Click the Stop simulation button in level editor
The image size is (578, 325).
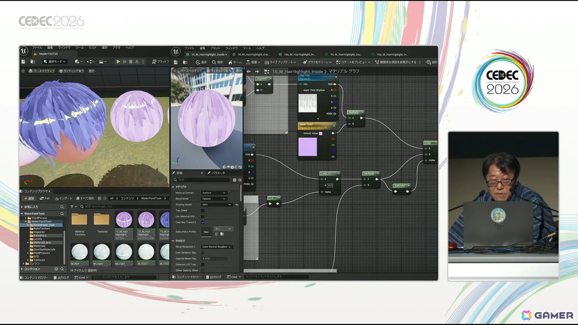tap(131, 62)
